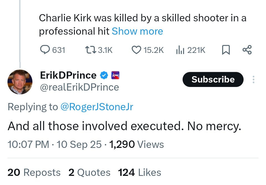Bookmark the quoted tweet
Viewport: 266px width, 185px height.
click(x=226, y=50)
